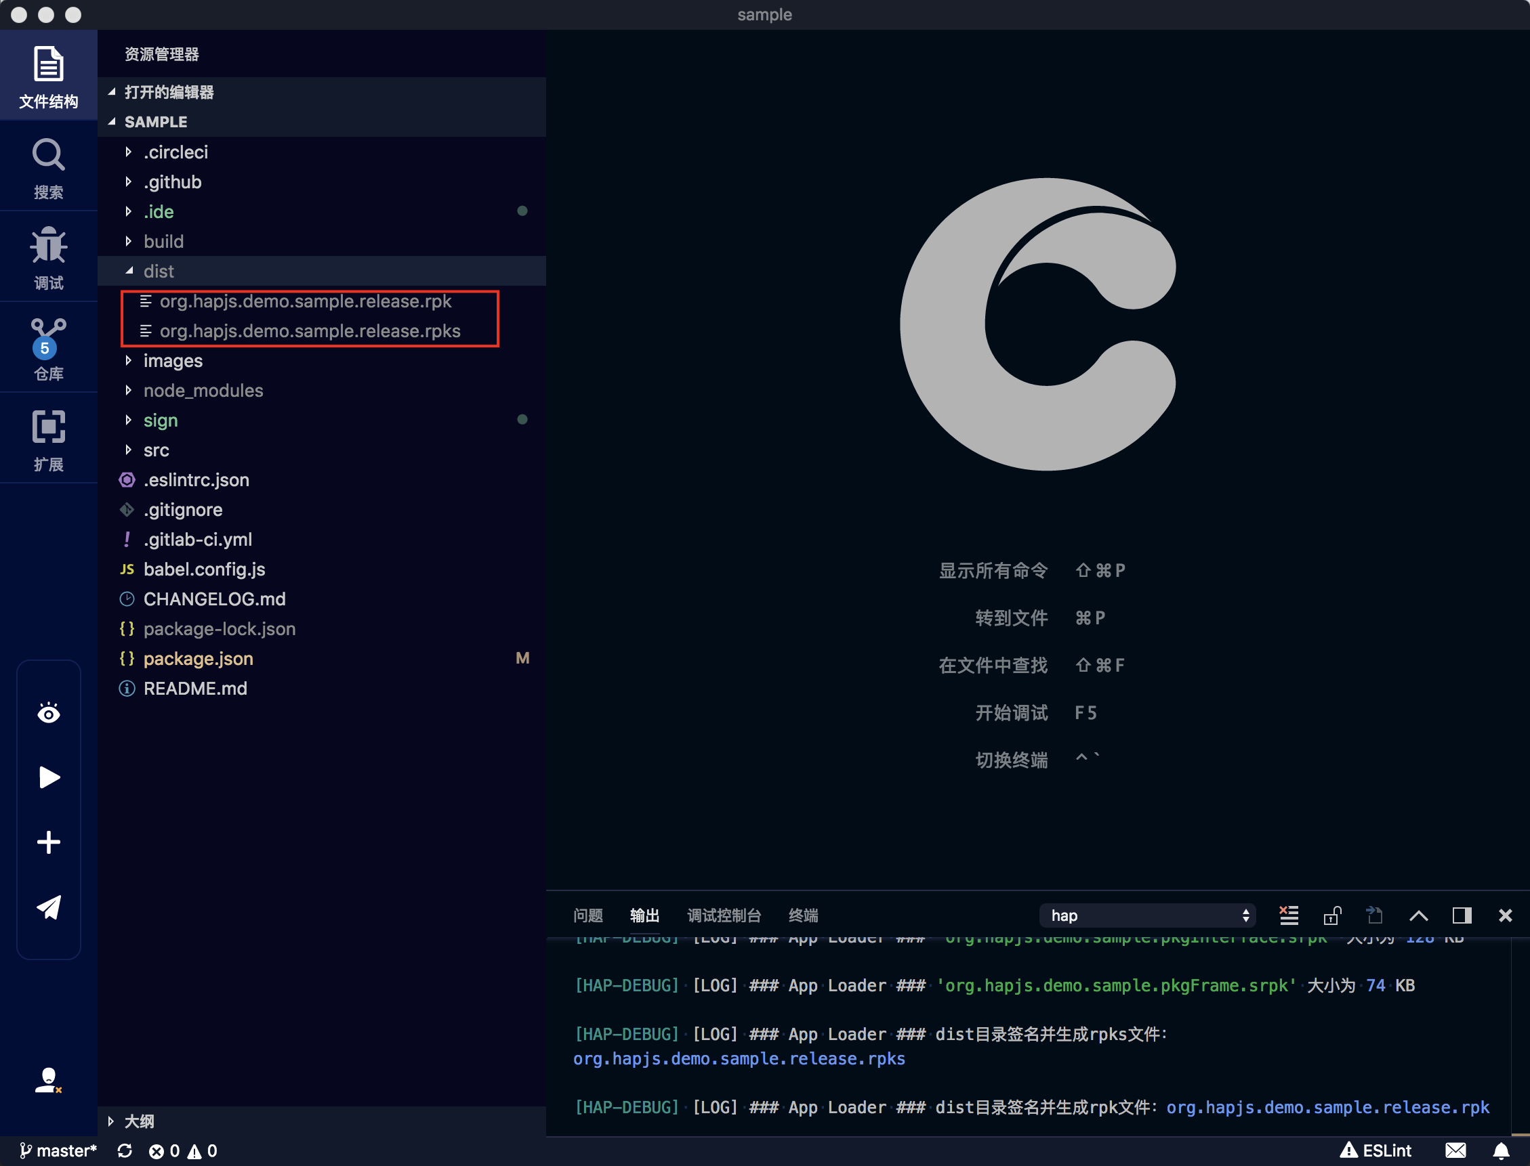
Task: Toggle panel position to the side
Action: (1462, 915)
